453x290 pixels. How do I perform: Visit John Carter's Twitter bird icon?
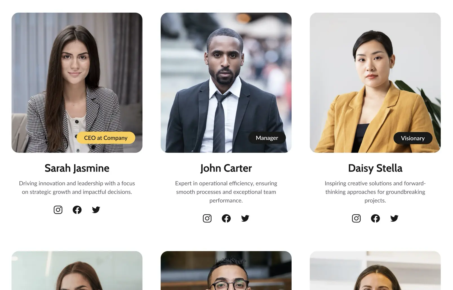click(x=245, y=218)
